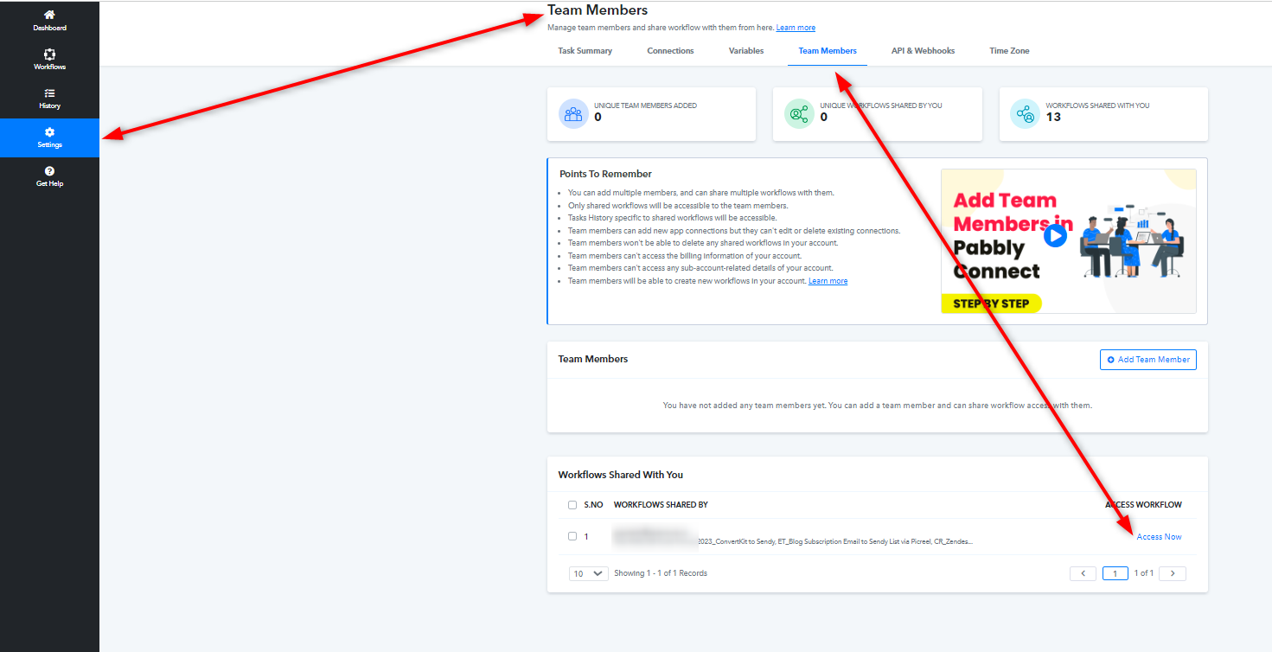
Task: Open the Learn more link under Team Members heading
Action: 796,28
